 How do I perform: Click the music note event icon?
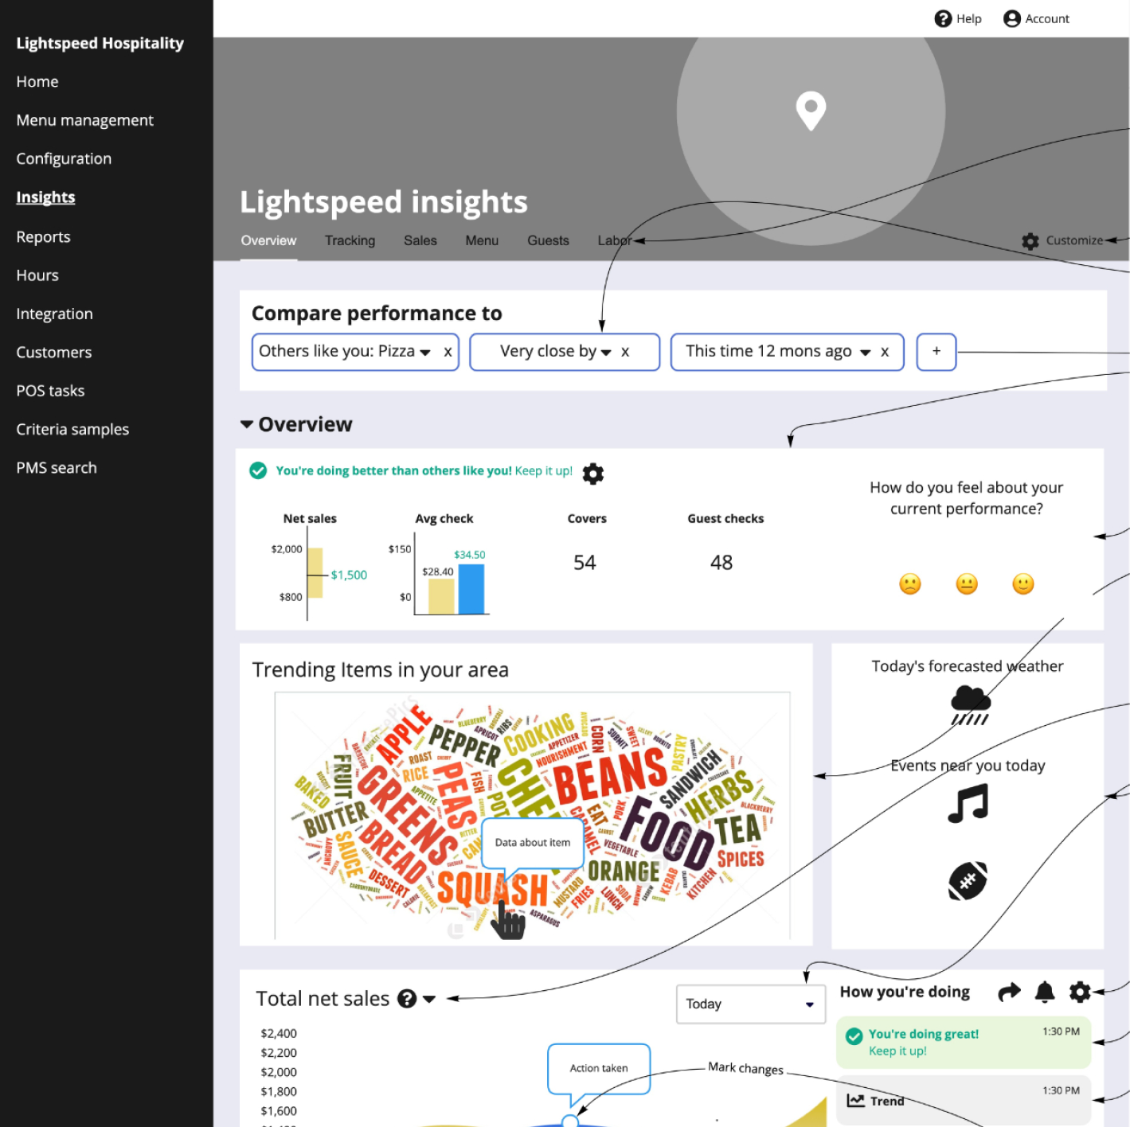[x=968, y=803]
